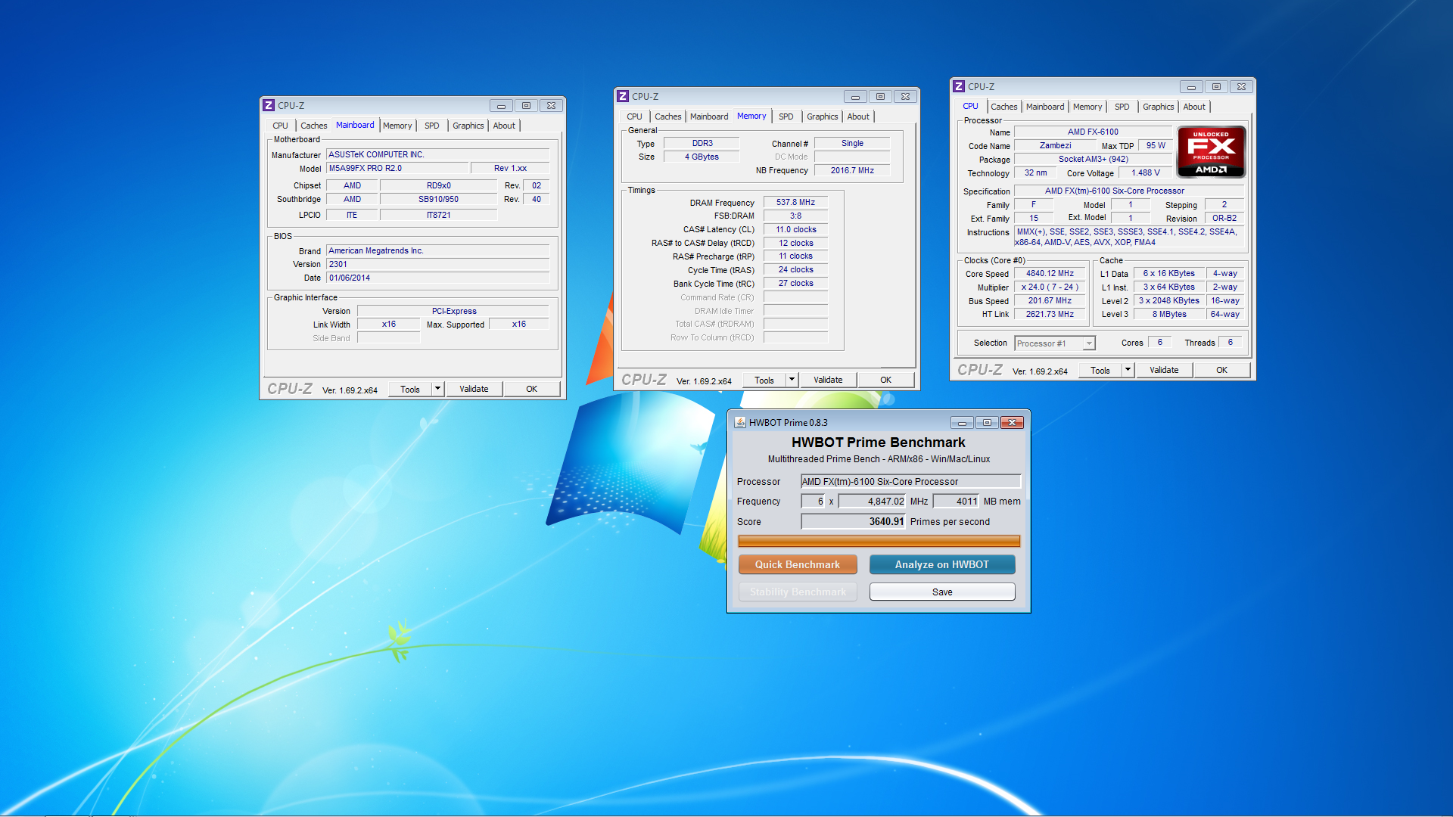Open Graphics tab in Mainboard window
The image size is (1453, 817).
coord(468,126)
